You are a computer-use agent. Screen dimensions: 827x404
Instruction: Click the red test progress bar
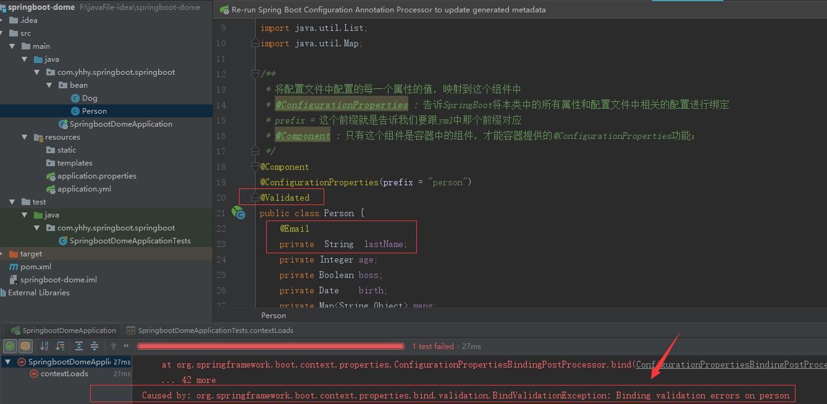click(271, 346)
